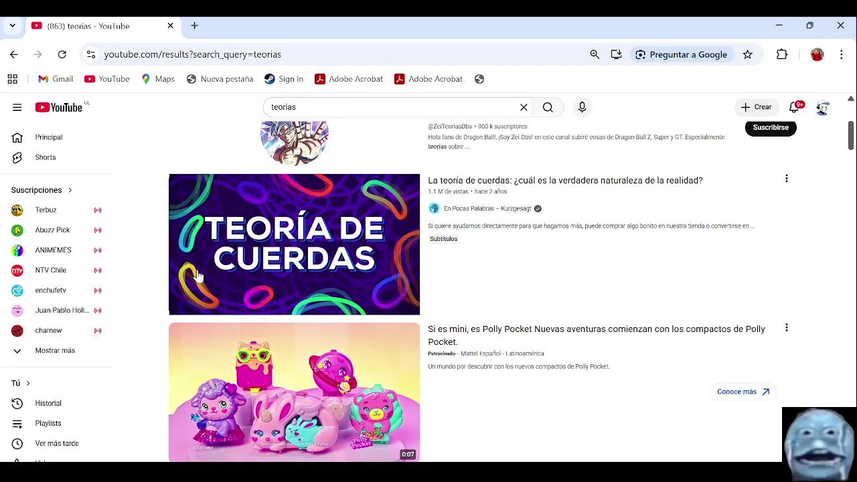Click the install app icon in address bar
857x482 pixels.
tap(616, 54)
